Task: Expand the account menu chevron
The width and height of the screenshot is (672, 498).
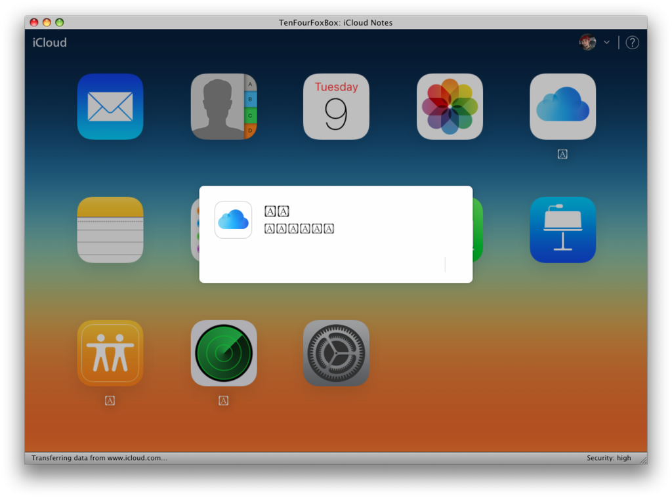Action: click(x=606, y=42)
